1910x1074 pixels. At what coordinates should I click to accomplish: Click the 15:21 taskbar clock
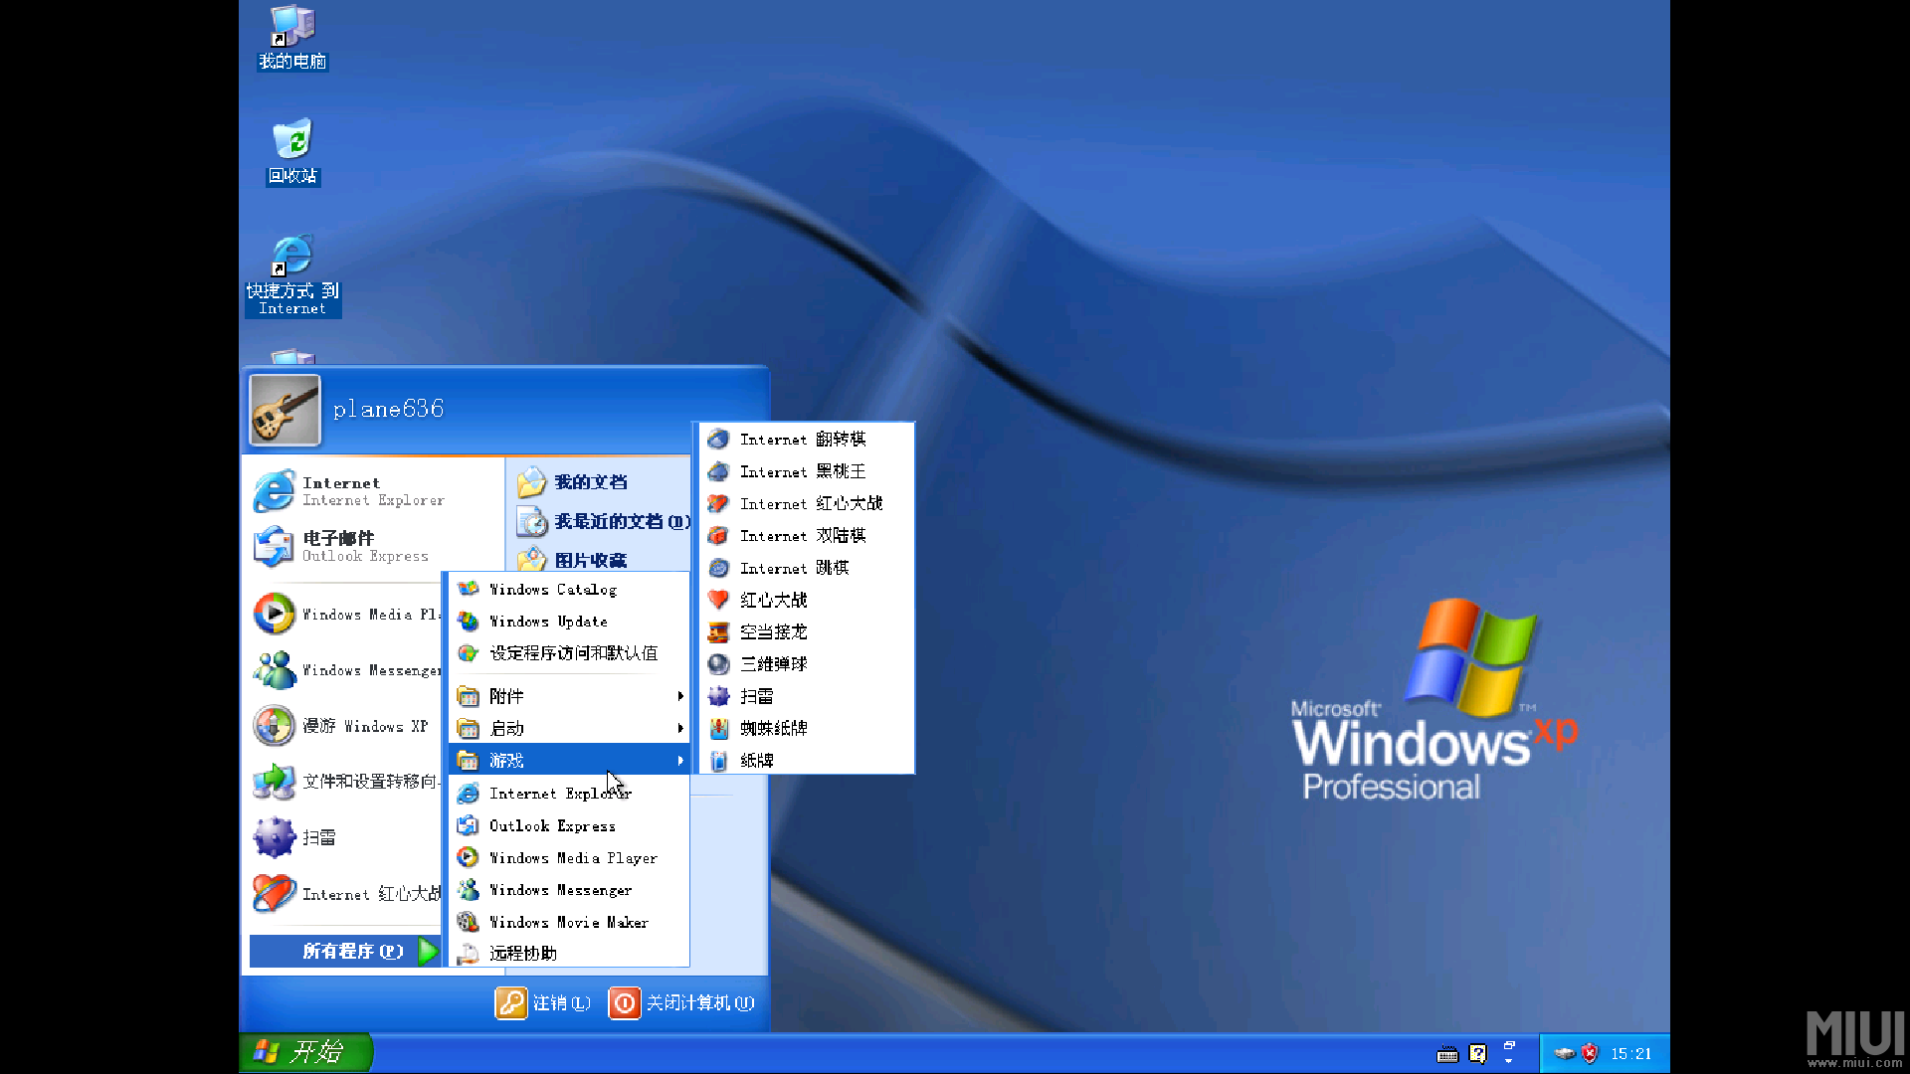coord(1630,1053)
